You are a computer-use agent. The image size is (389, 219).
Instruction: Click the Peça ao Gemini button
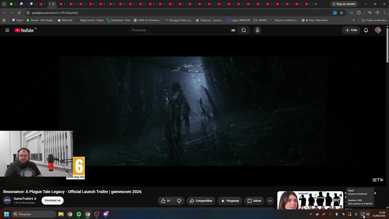(344, 4)
